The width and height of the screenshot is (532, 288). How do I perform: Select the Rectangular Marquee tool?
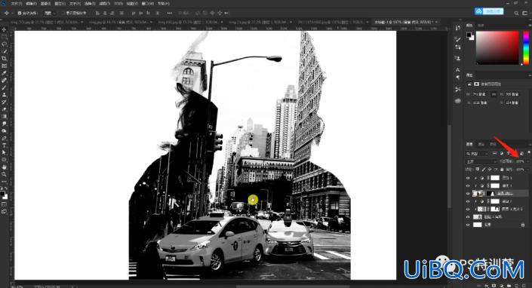(4, 37)
